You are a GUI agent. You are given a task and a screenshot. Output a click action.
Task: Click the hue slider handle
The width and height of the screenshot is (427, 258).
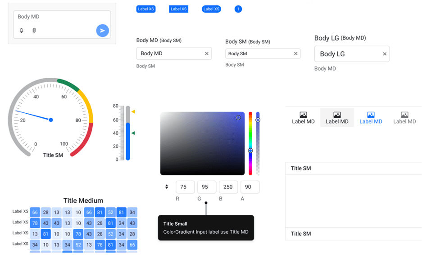click(250, 151)
